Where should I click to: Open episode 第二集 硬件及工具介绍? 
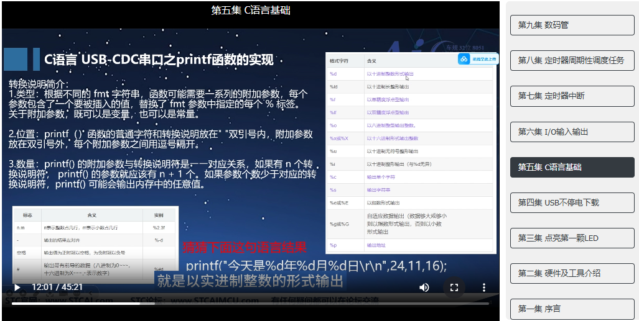click(x=572, y=273)
